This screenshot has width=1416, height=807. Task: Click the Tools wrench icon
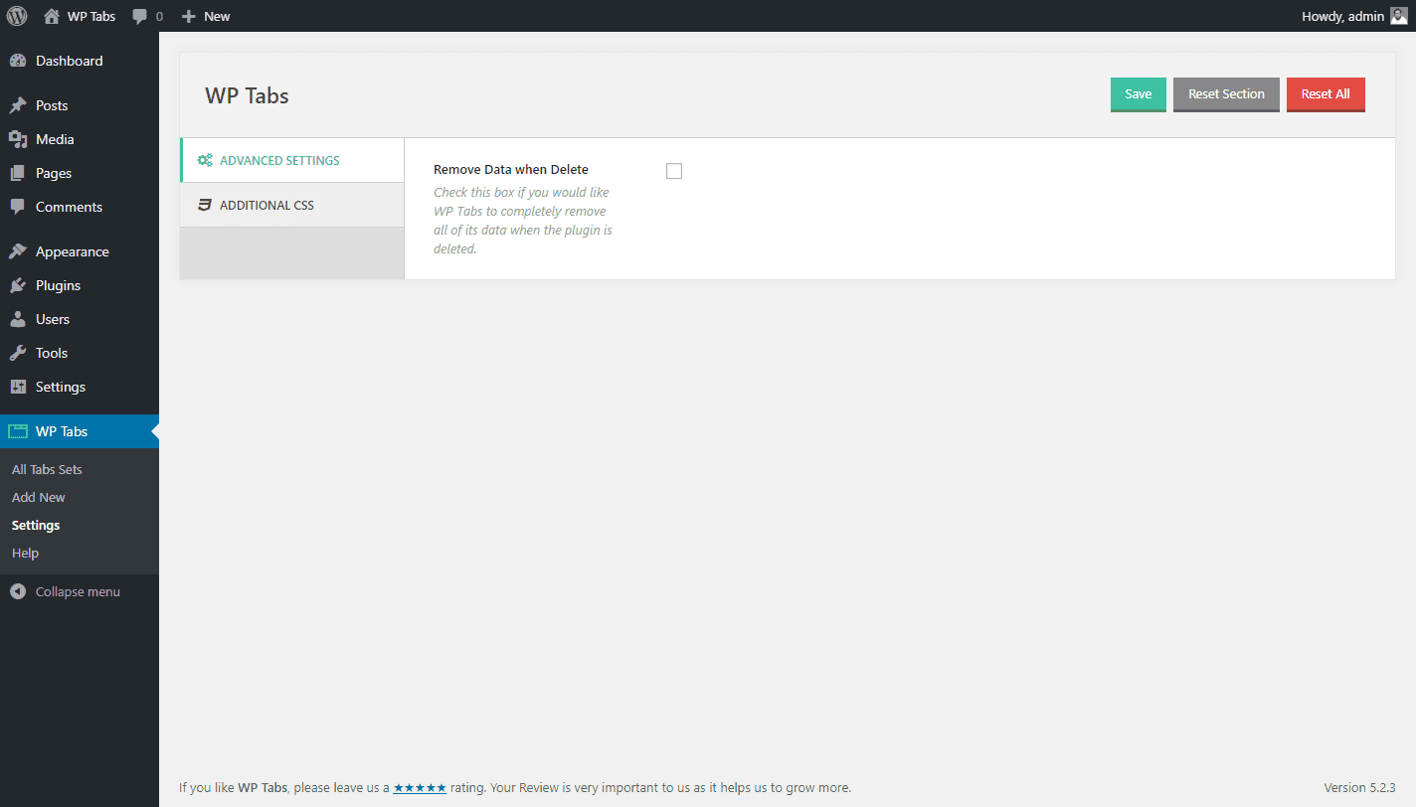[18, 353]
